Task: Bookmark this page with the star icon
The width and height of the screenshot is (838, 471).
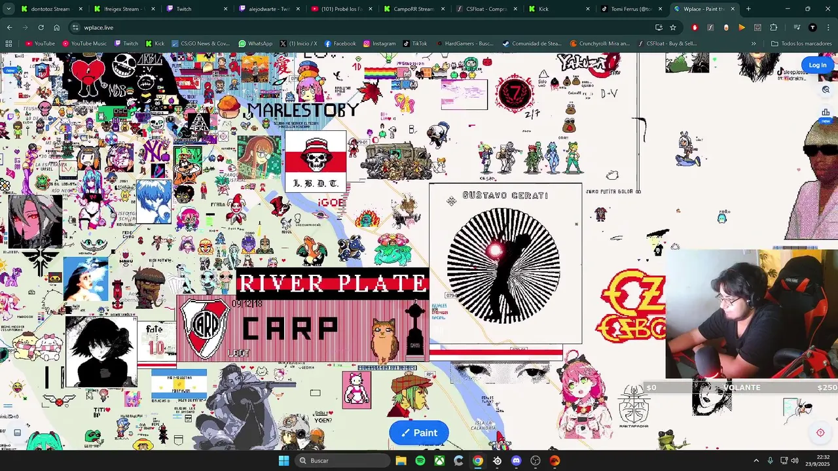Action: [x=672, y=27]
